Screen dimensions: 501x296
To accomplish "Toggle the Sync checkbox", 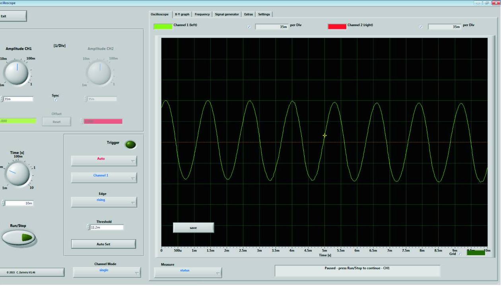I will pos(56,100).
